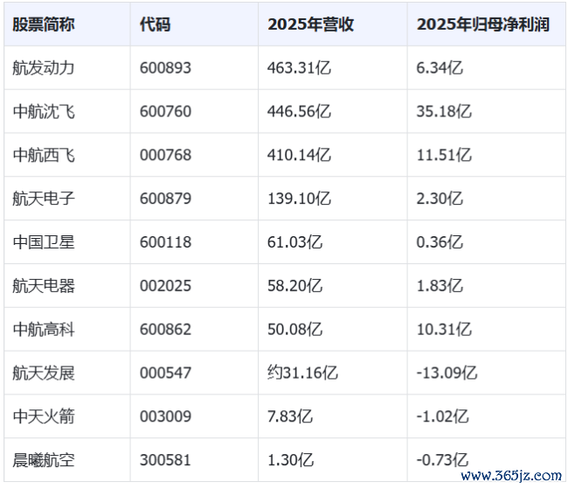Select stock code 600118

point(165,242)
